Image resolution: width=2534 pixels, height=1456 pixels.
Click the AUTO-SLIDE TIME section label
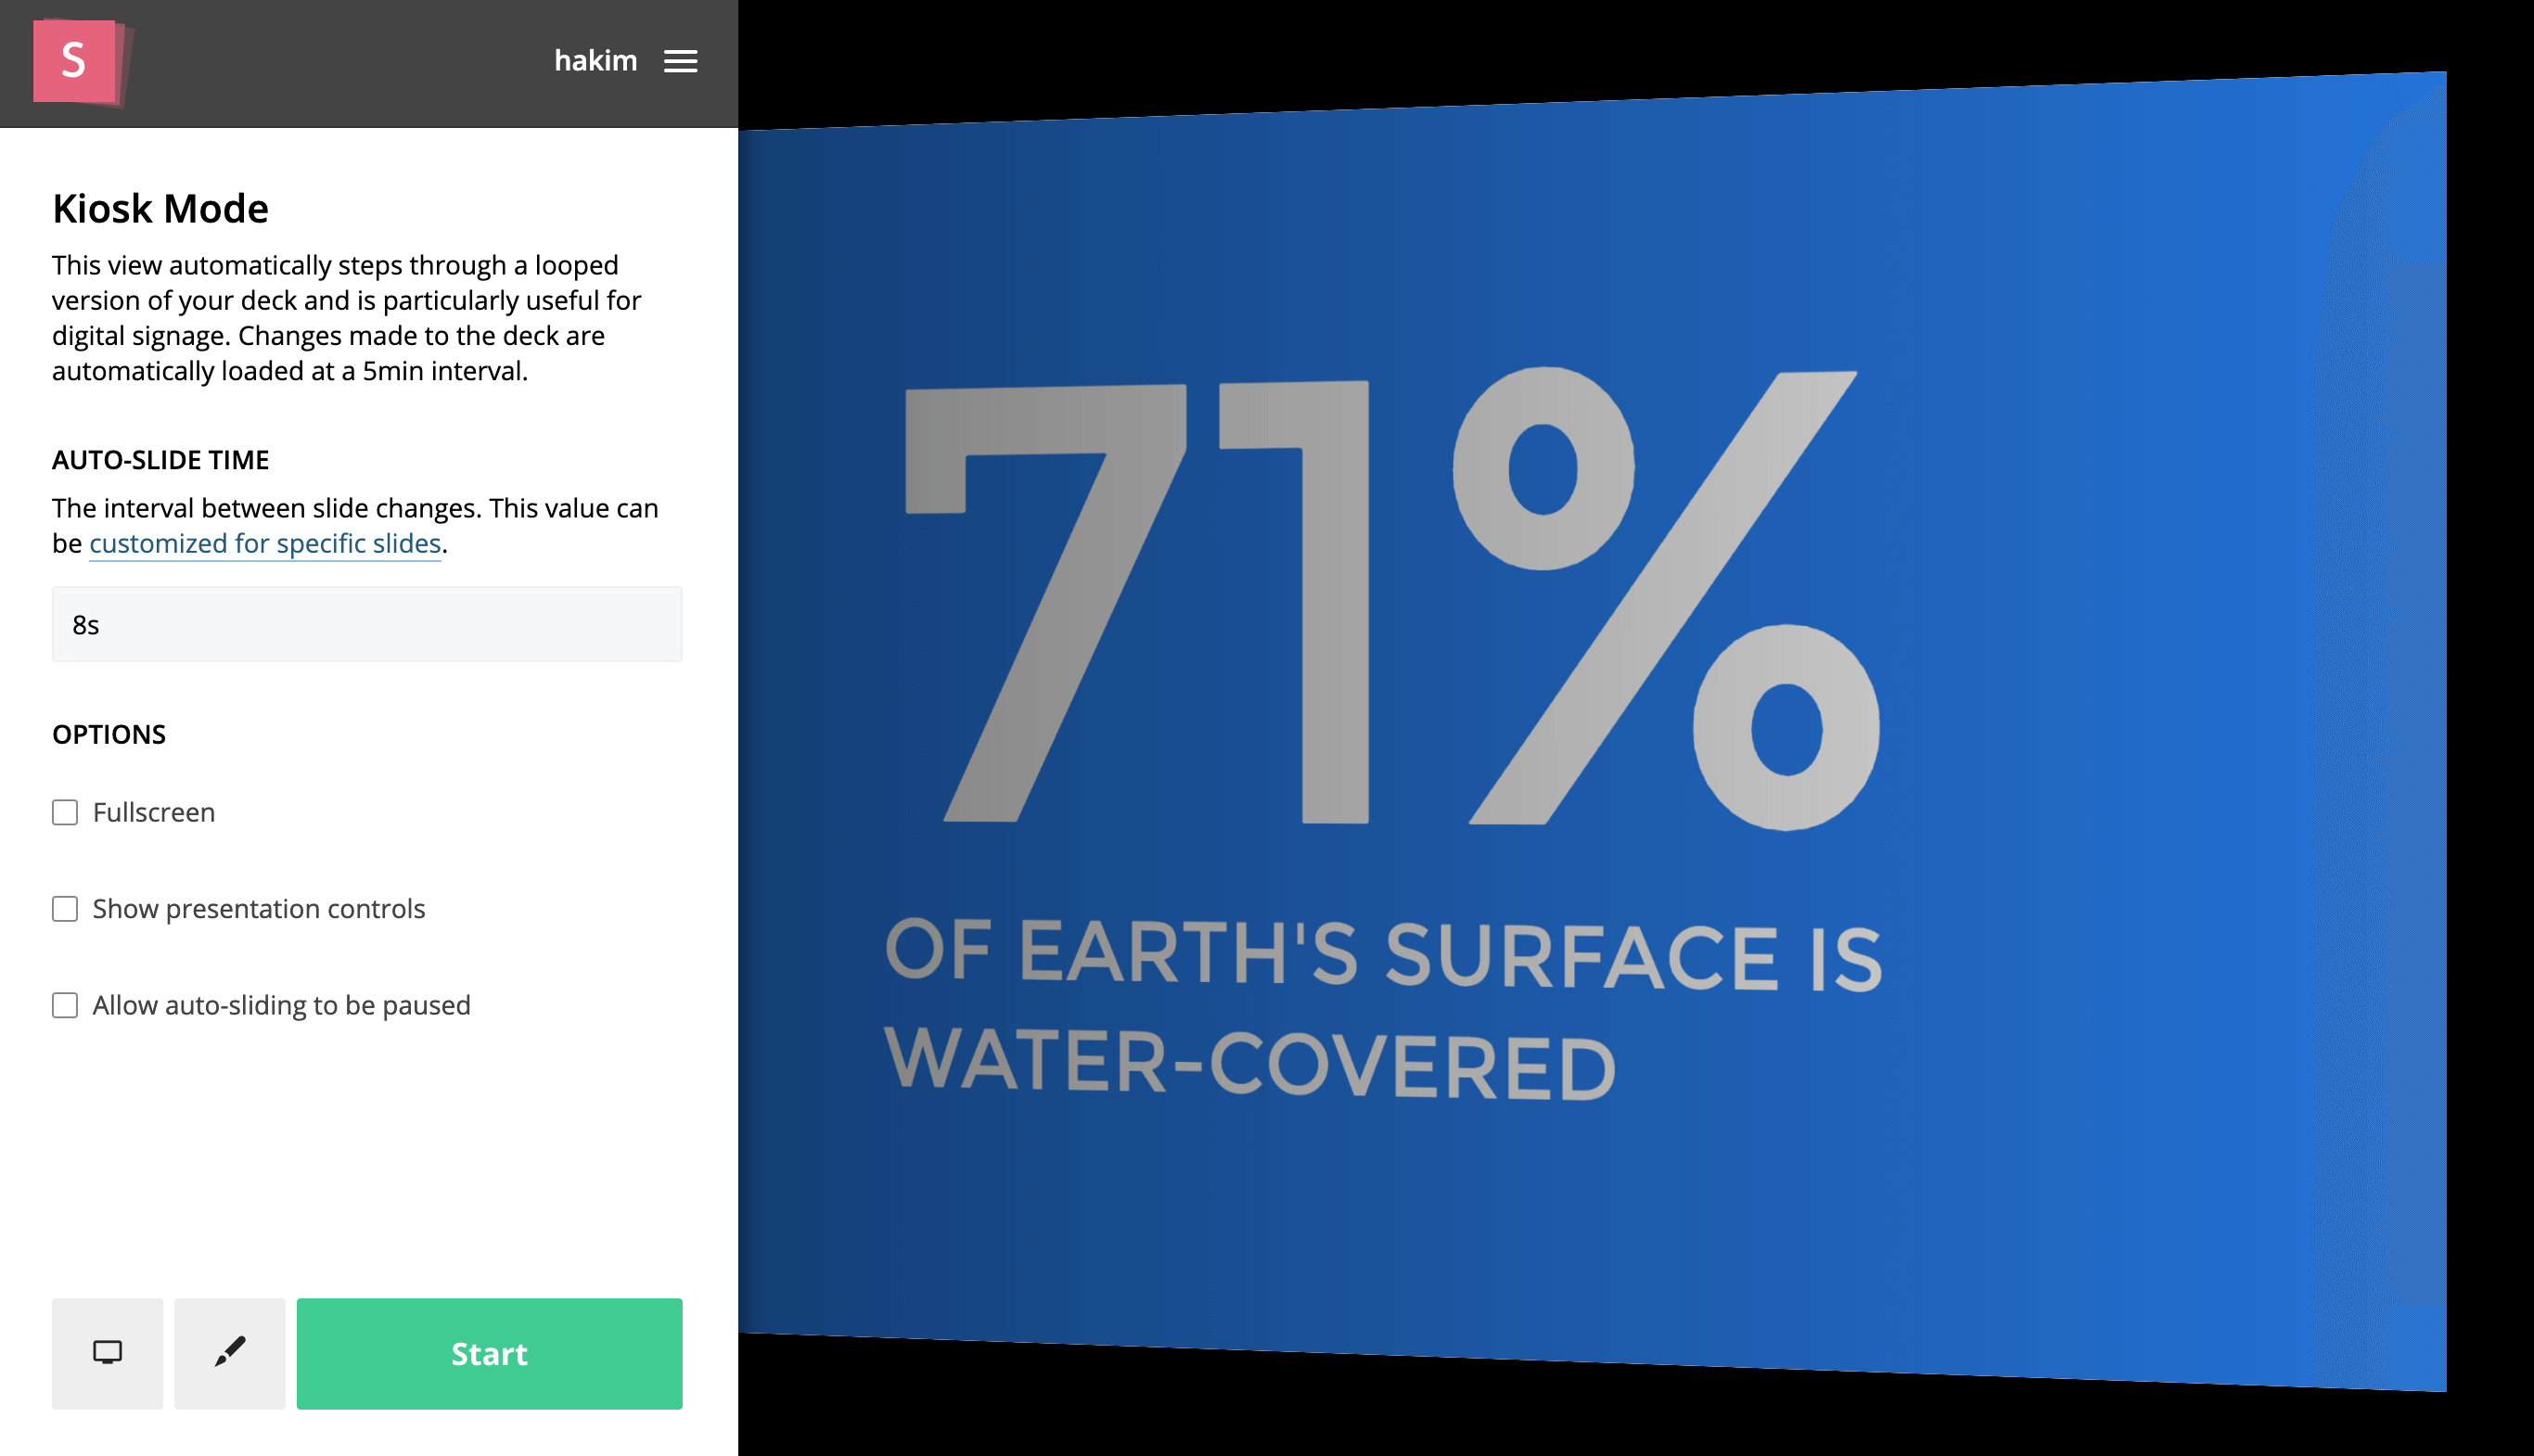161,460
